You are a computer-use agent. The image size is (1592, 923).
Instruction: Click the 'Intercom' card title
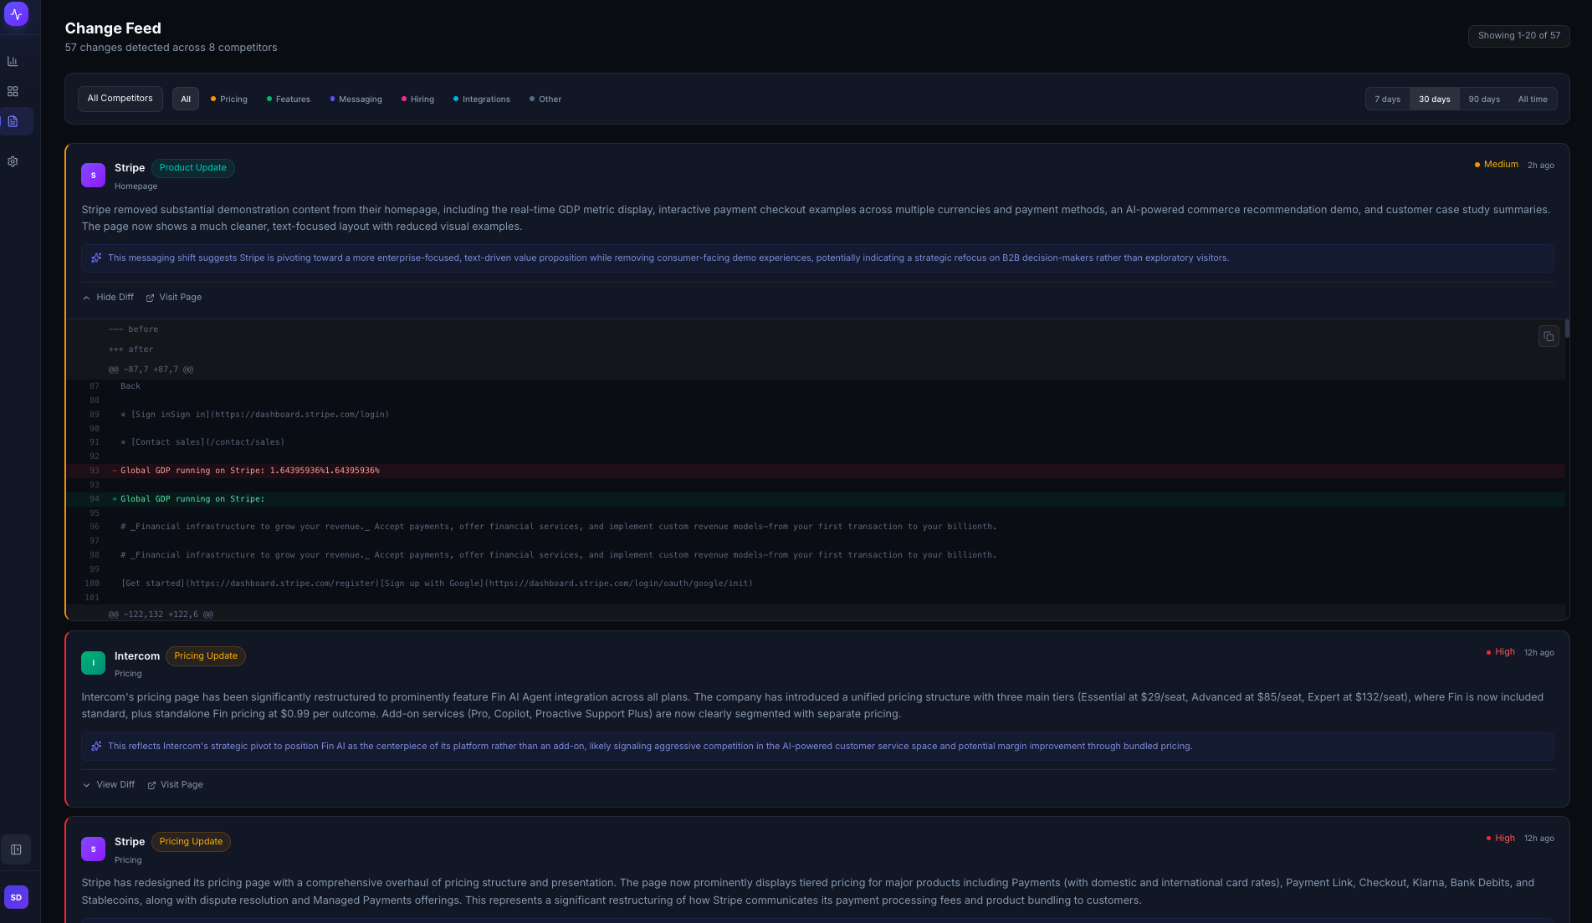pos(137,655)
